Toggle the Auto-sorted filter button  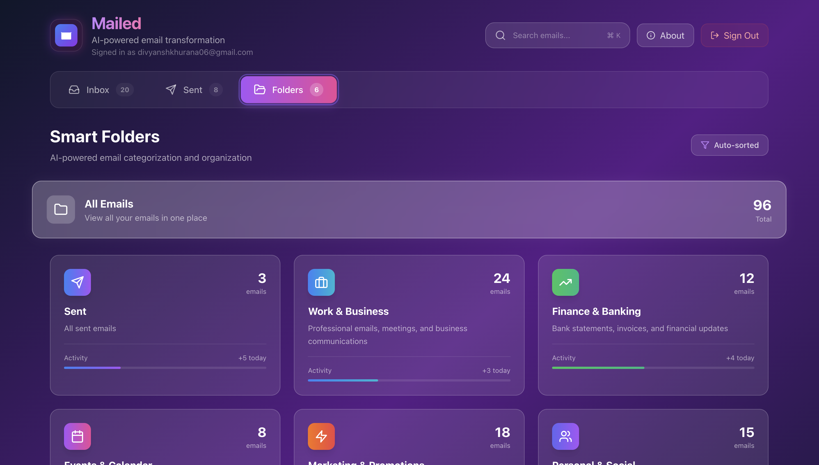[729, 145]
